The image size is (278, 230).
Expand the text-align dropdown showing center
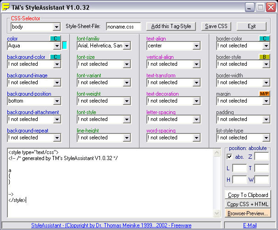tap(196, 46)
